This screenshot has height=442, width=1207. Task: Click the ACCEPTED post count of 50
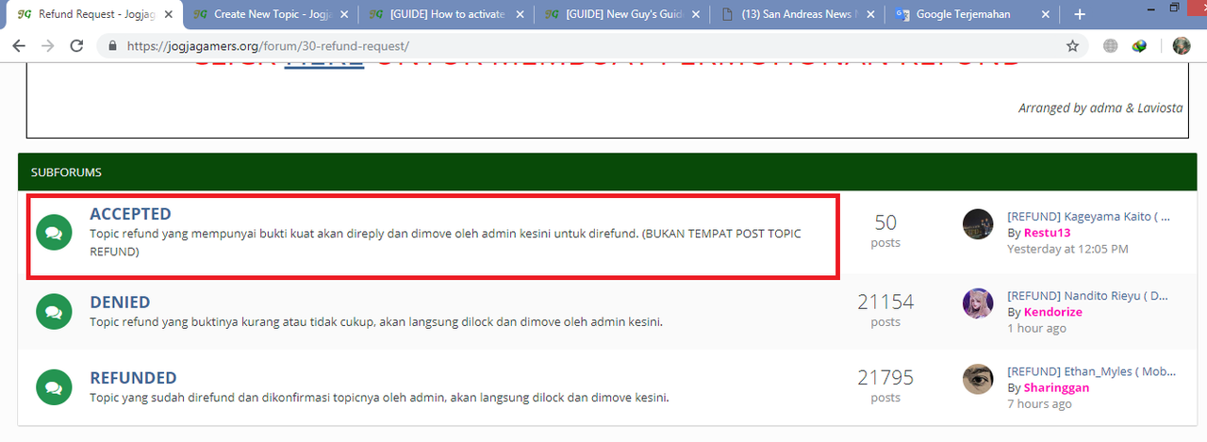(885, 222)
